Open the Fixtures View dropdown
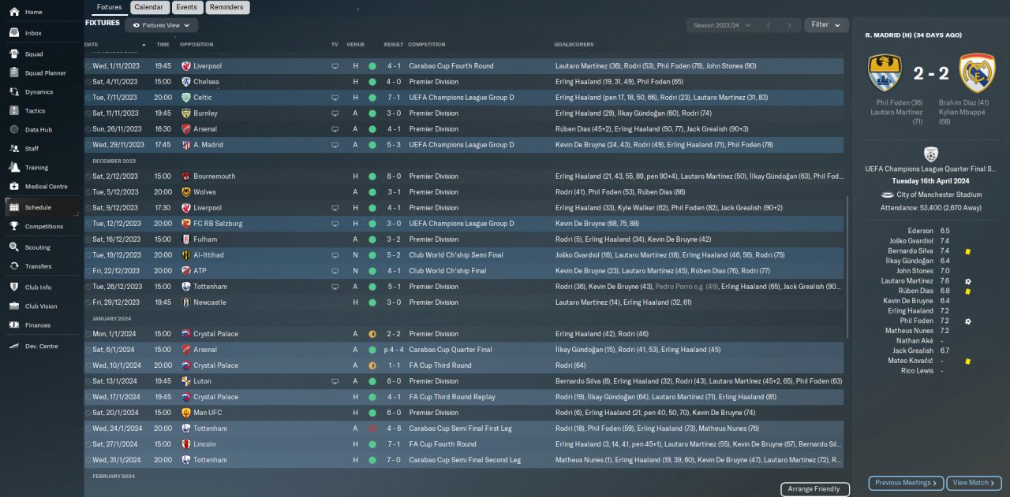 pyautogui.click(x=161, y=25)
